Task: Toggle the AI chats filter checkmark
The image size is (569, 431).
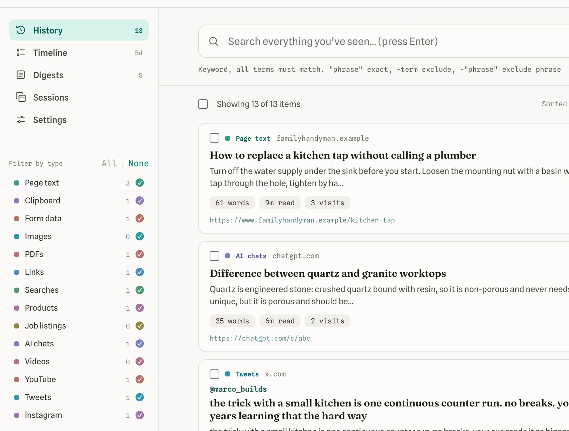Action: (x=140, y=344)
